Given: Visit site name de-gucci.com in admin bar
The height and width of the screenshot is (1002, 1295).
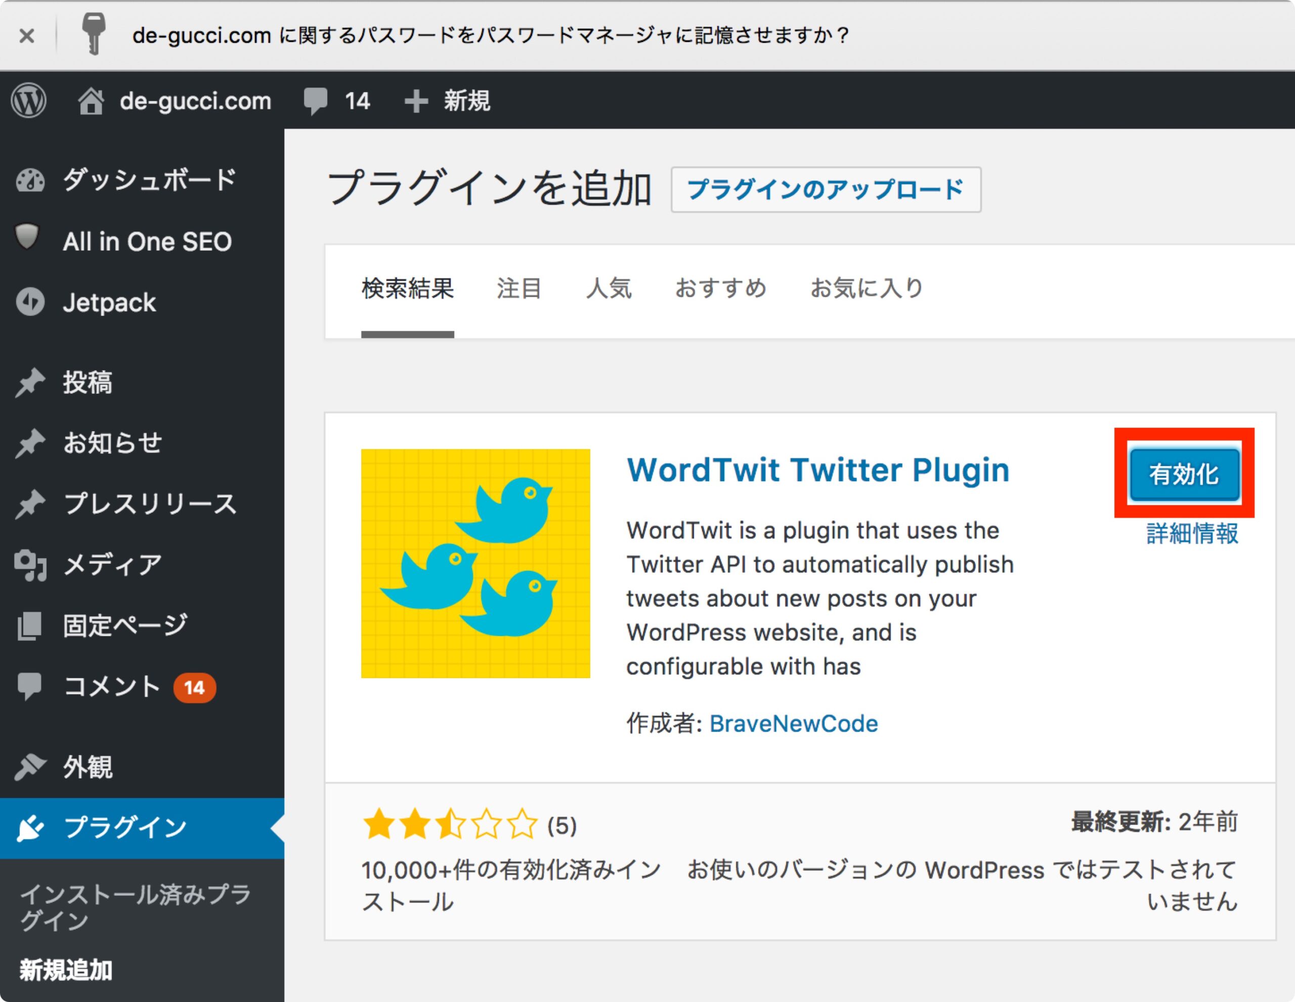Looking at the screenshot, I should point(196,101).
